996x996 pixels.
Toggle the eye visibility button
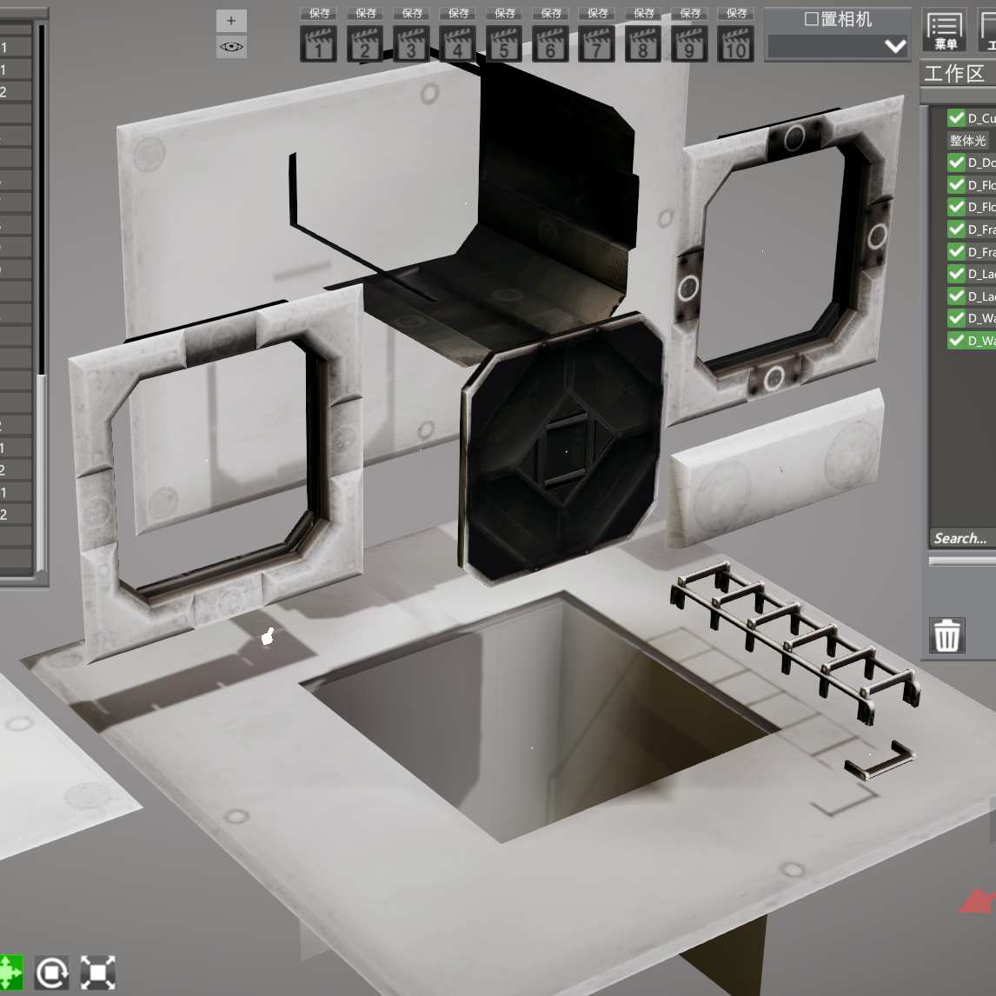click(x=231, y=47)
